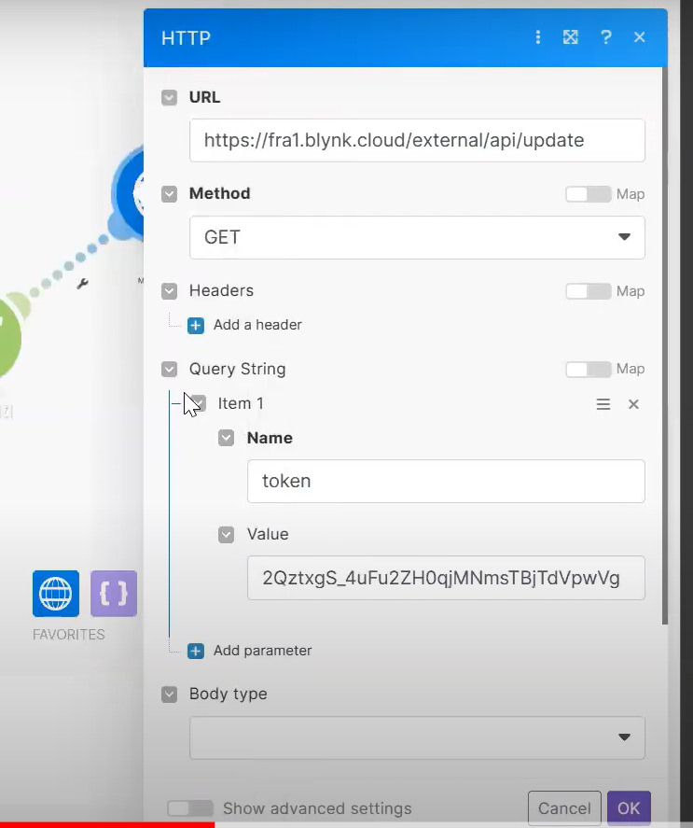Open the empty Body type dropdown
Screen dimensions: 693x828
coord(417,737)
